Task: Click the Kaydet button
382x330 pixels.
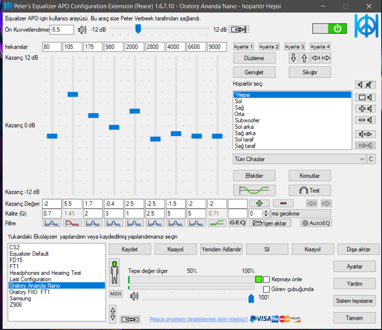Action: pos(130,249)
